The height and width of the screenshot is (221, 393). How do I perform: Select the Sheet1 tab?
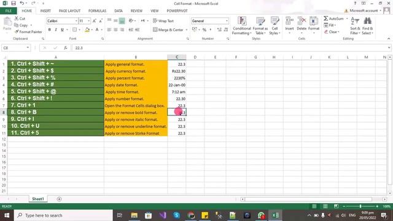coord(38,199)
